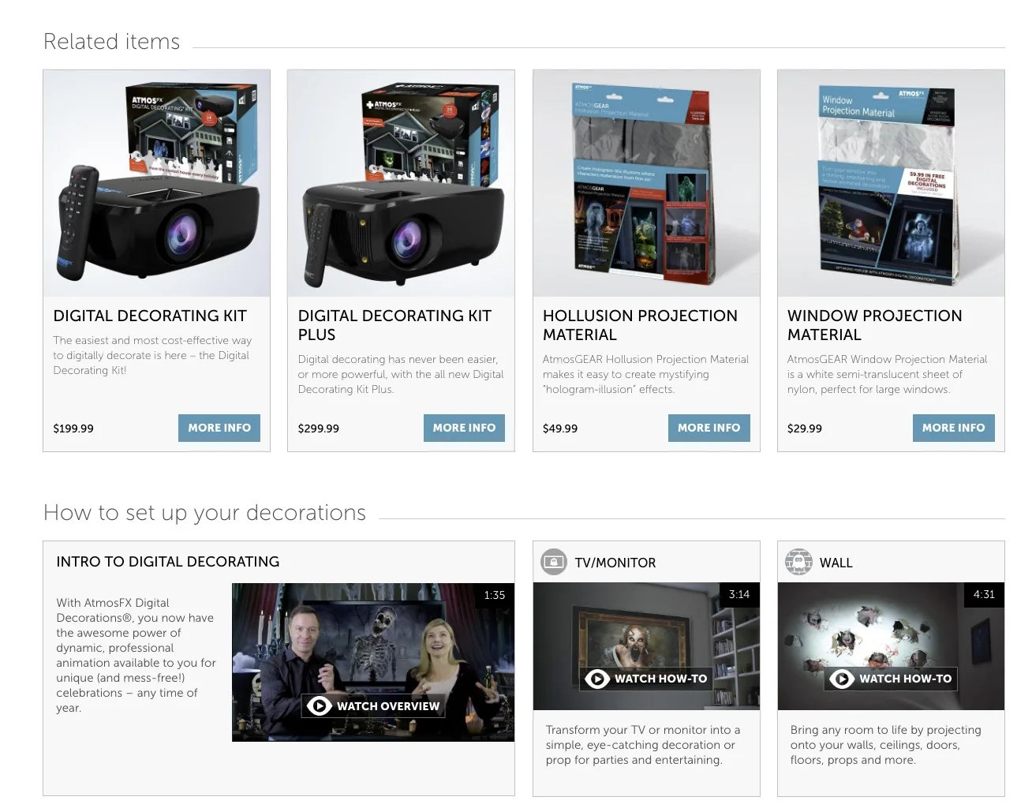Open the Digital Decorating Kit Plus product image
1032x808 pixels.
(402, 183)
